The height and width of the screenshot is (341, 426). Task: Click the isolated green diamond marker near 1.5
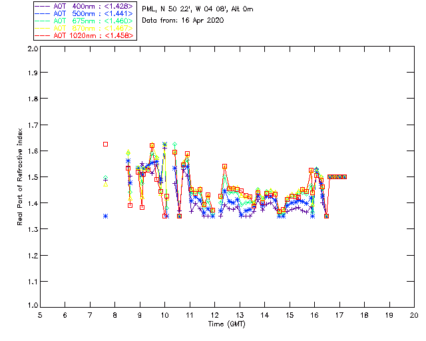[x=105, y=178]
